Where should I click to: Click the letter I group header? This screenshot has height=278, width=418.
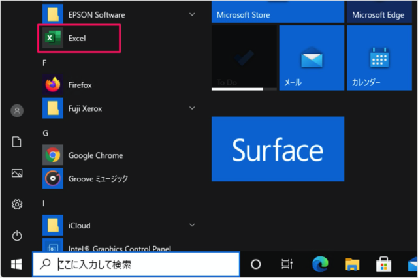(43, 204)
